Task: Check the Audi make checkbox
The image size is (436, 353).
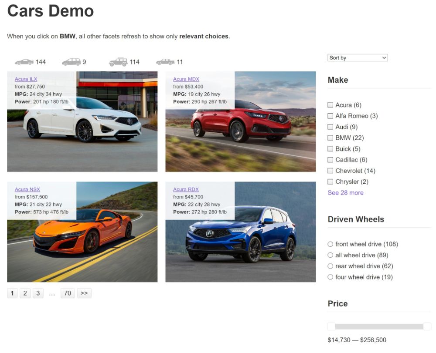Action: point(330,127)
